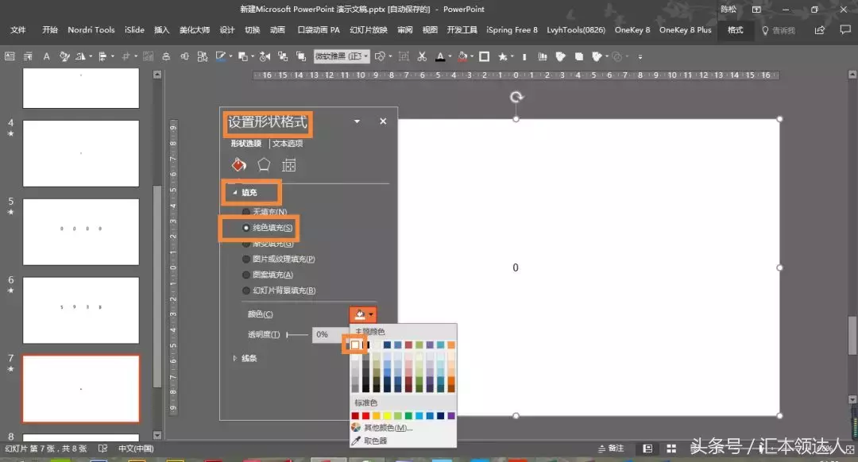Switch to 文本选项 tab

[x=288, y=143]
